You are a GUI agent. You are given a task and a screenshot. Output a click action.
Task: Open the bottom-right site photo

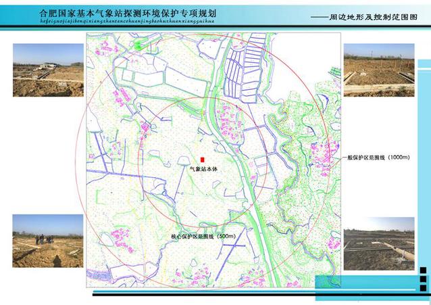coord(378,243)
